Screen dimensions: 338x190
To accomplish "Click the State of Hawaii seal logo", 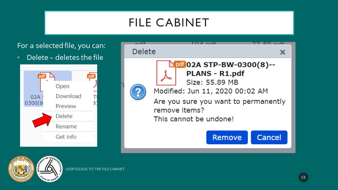I will pyautogui.click(x=21, y=169).
